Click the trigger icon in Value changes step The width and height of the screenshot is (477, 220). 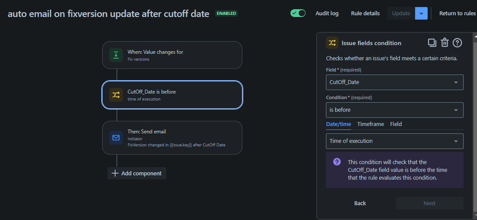[x=116, y=55]
